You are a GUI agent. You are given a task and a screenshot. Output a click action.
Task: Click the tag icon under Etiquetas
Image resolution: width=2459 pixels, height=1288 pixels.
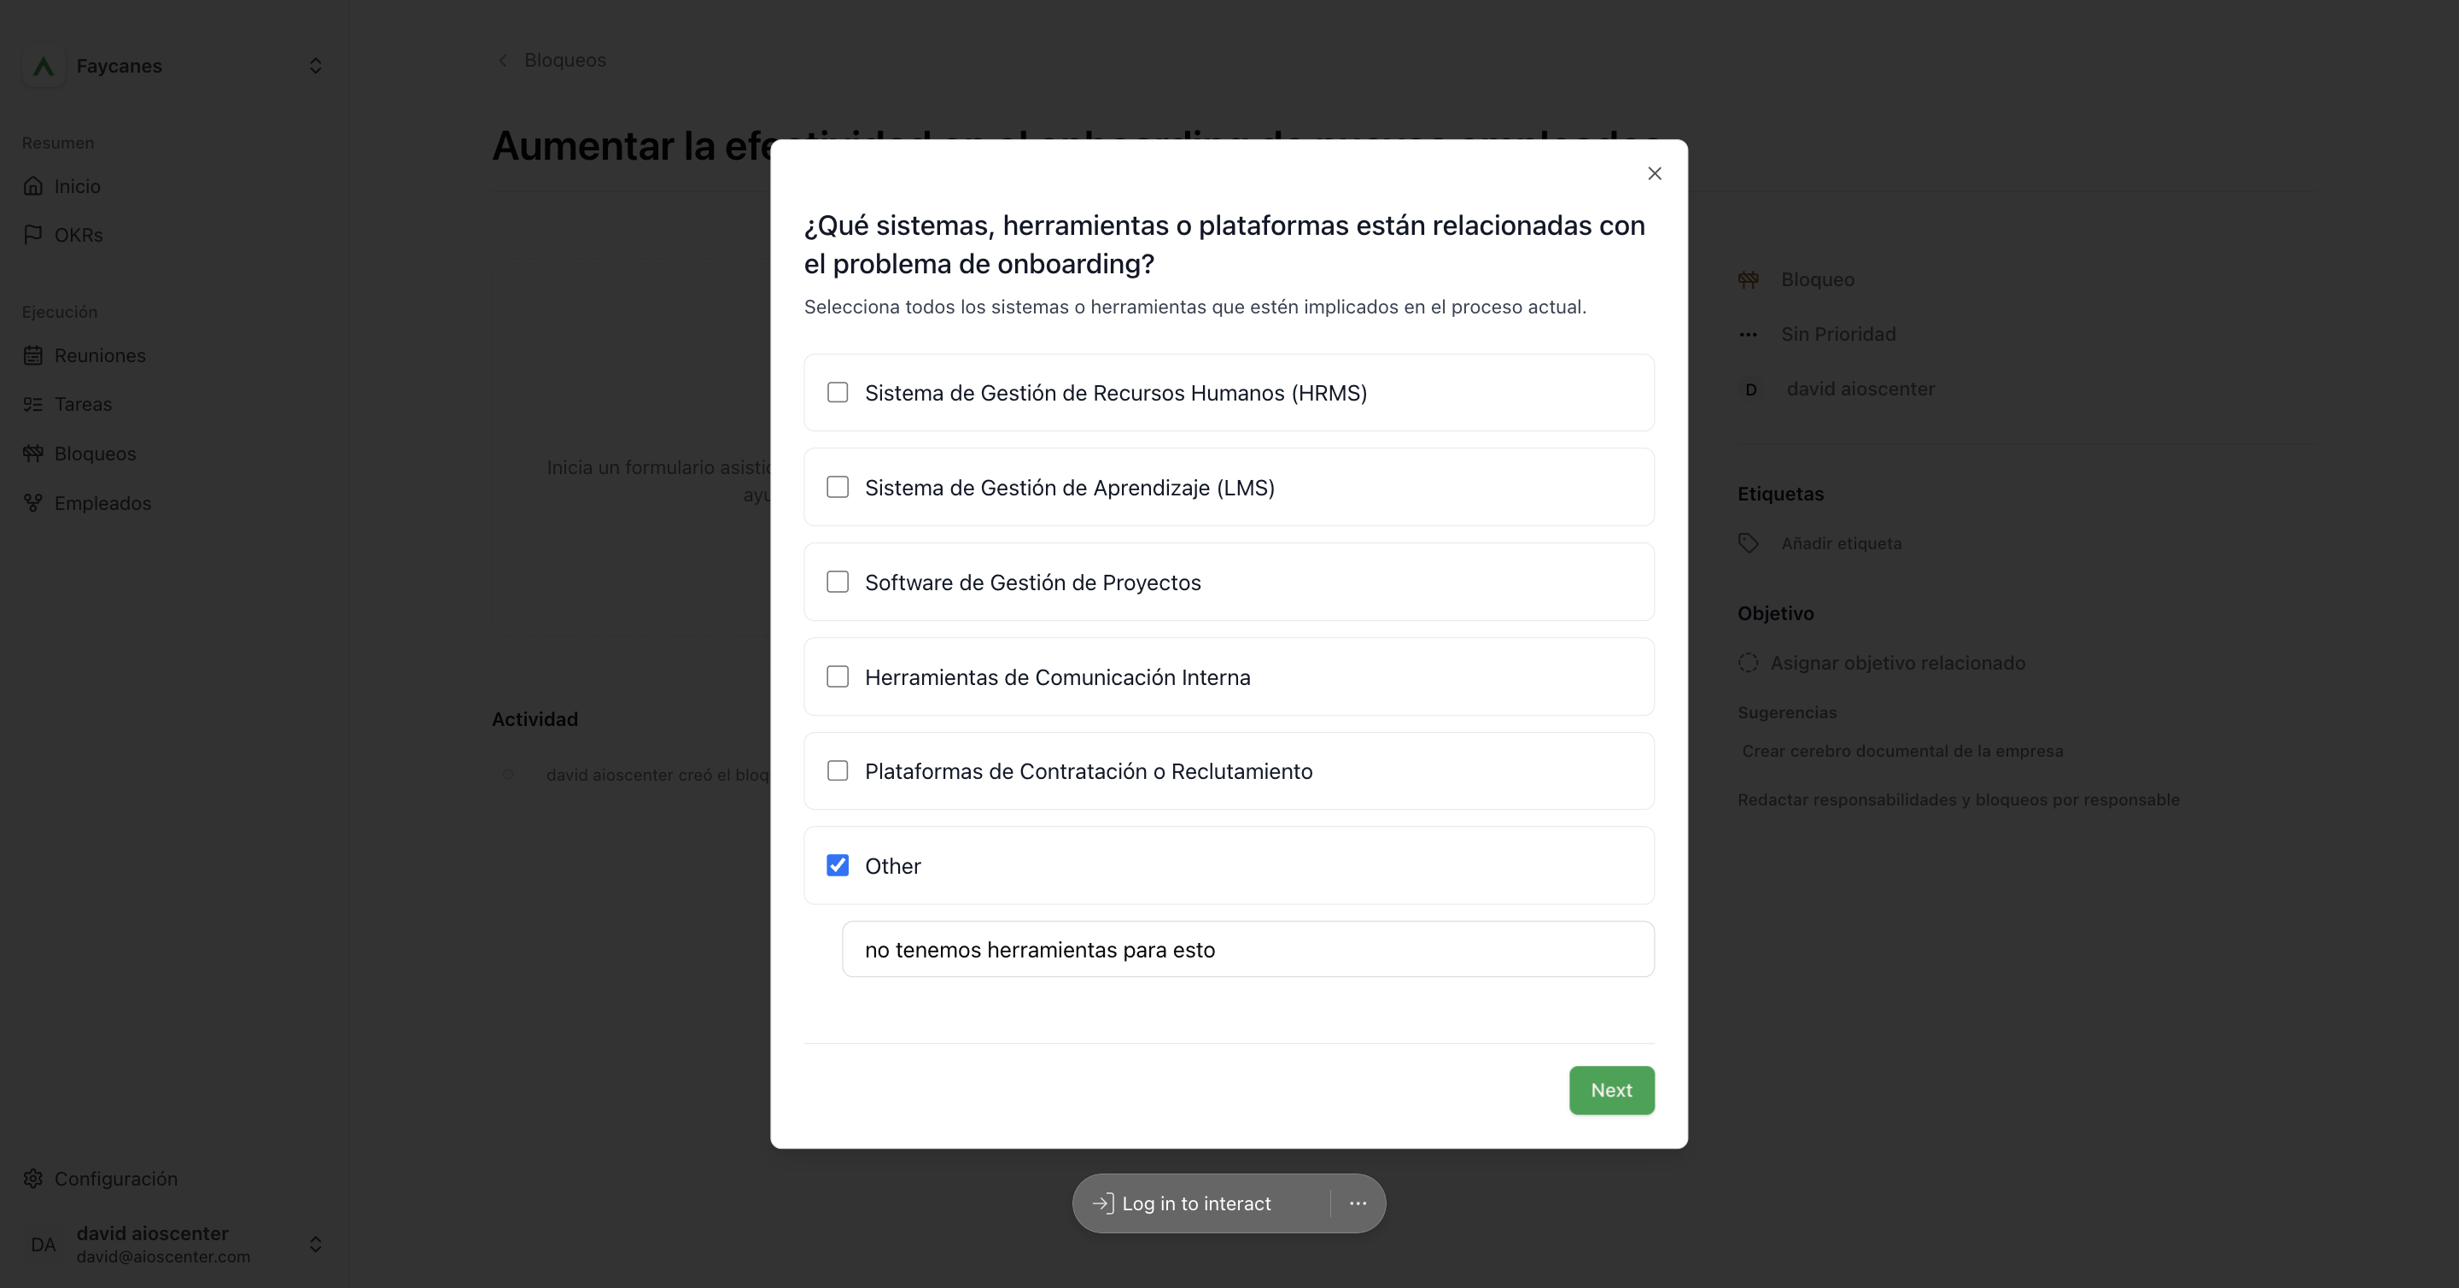coord(1748,543)
